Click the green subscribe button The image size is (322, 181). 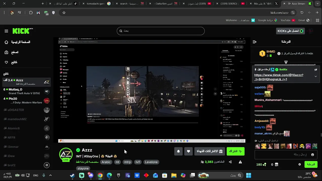click(235, 151)
